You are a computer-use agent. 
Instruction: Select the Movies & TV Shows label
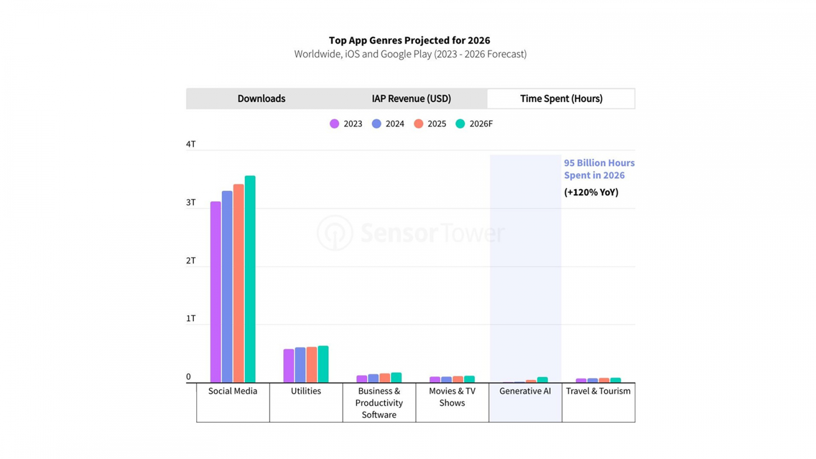coord(452,397)
